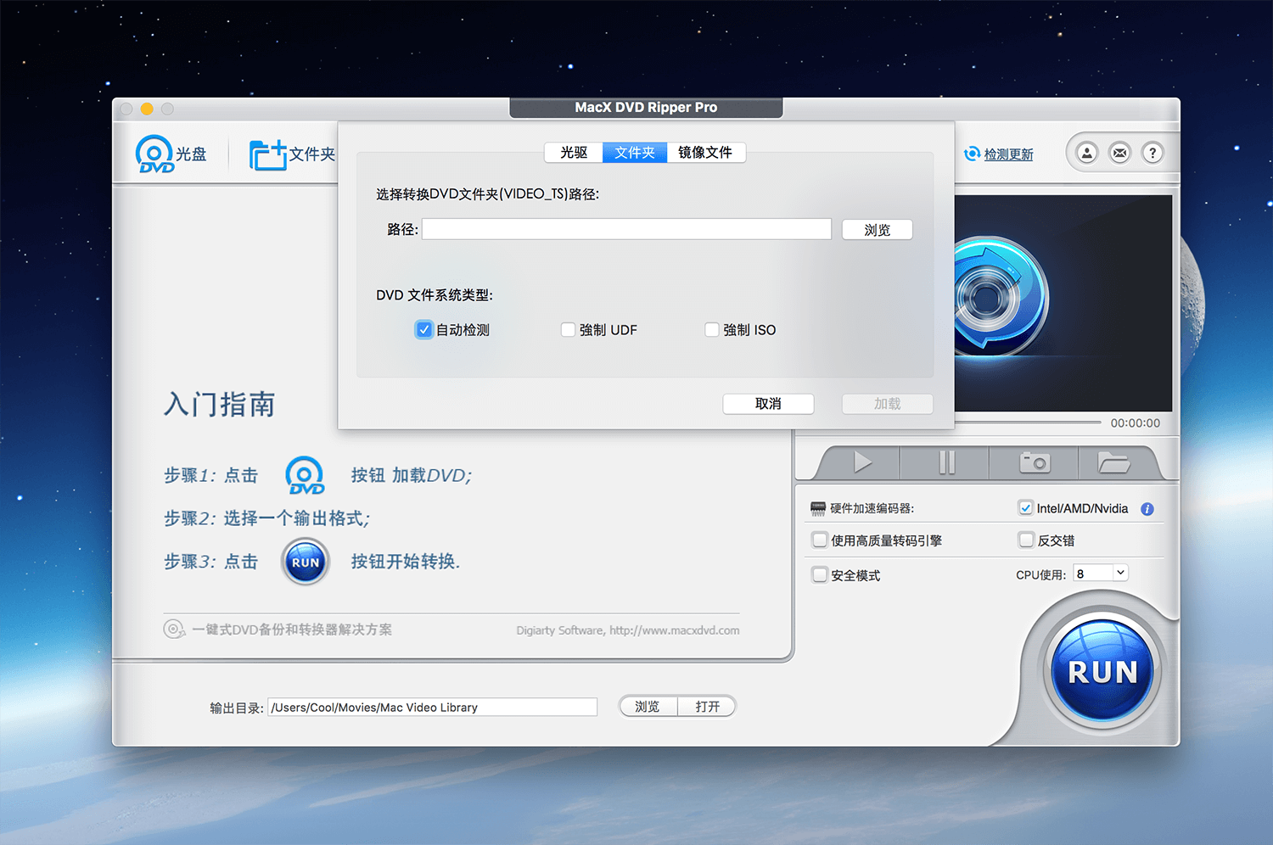This screenshot has width=1273, height=845.
Task: Click the 入门指南 heading
Action: [220, 405]
